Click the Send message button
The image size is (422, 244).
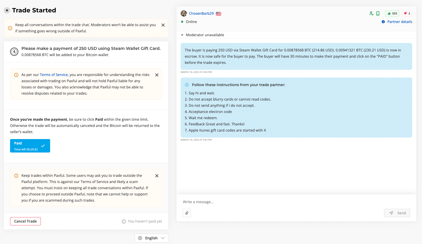(x=397, y=213)
